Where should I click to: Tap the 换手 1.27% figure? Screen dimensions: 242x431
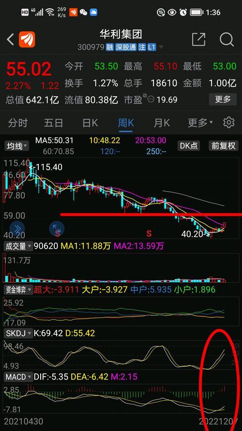pyautogui.click(x=91, y=83)
